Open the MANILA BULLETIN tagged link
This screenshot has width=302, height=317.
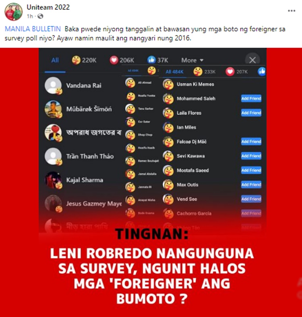[33, 29]
